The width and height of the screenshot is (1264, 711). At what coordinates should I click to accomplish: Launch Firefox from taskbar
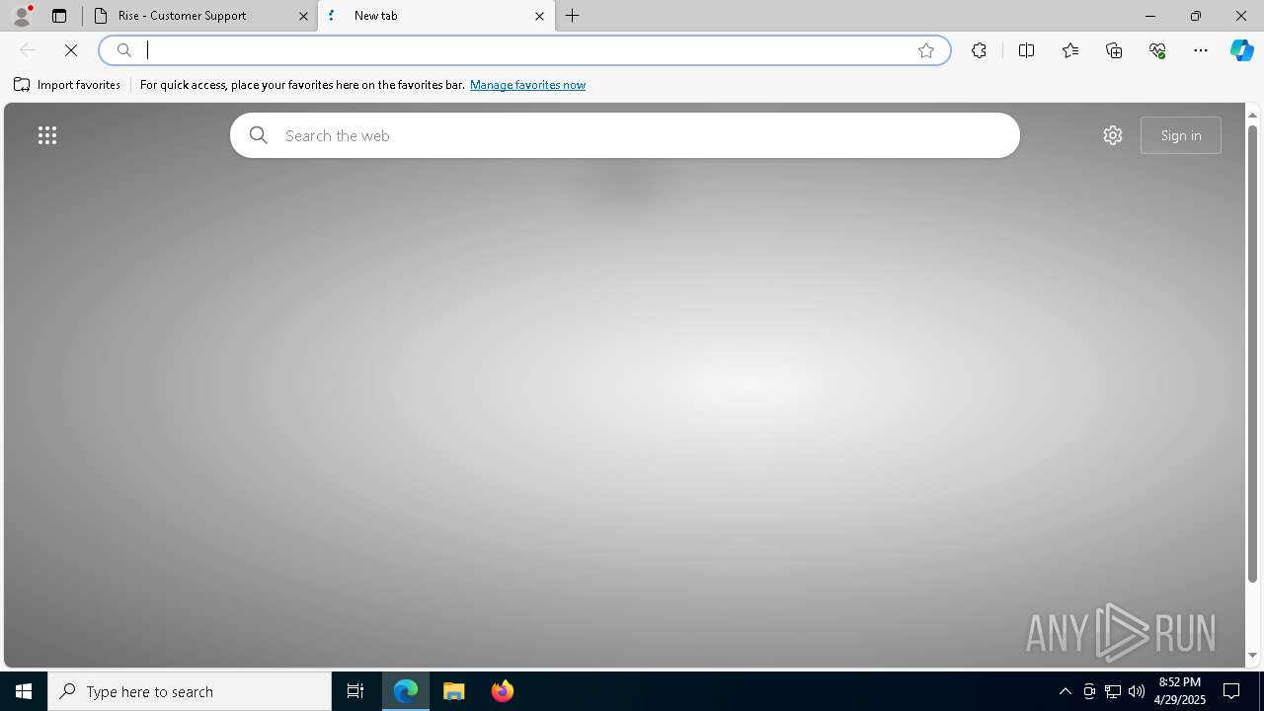point(503,691)
